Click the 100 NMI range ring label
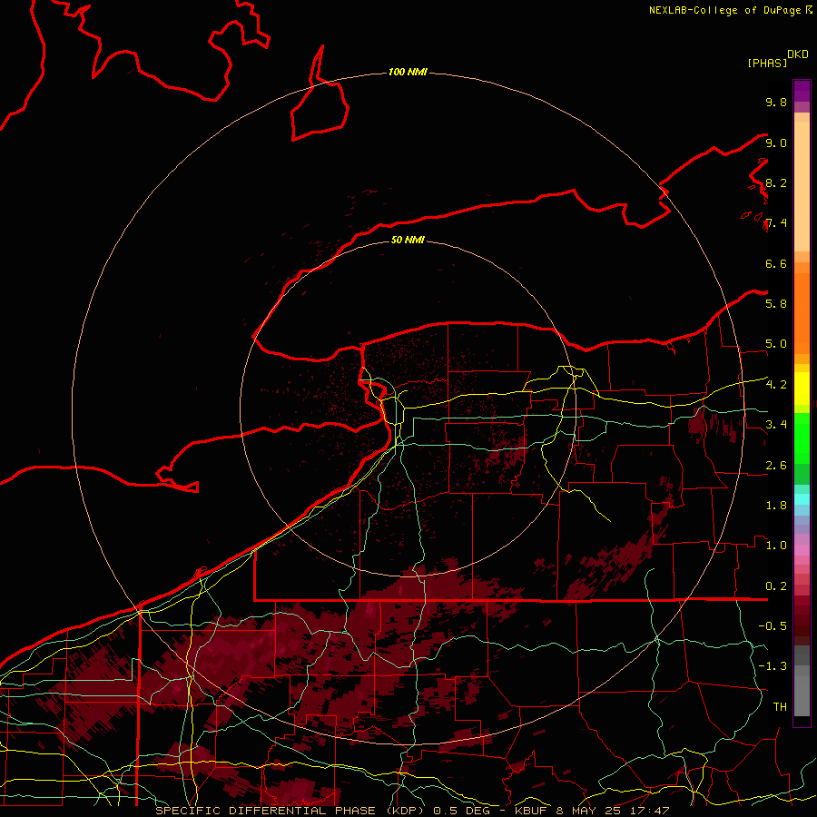This screenshot has width=817, height=817. pos(408,72)
